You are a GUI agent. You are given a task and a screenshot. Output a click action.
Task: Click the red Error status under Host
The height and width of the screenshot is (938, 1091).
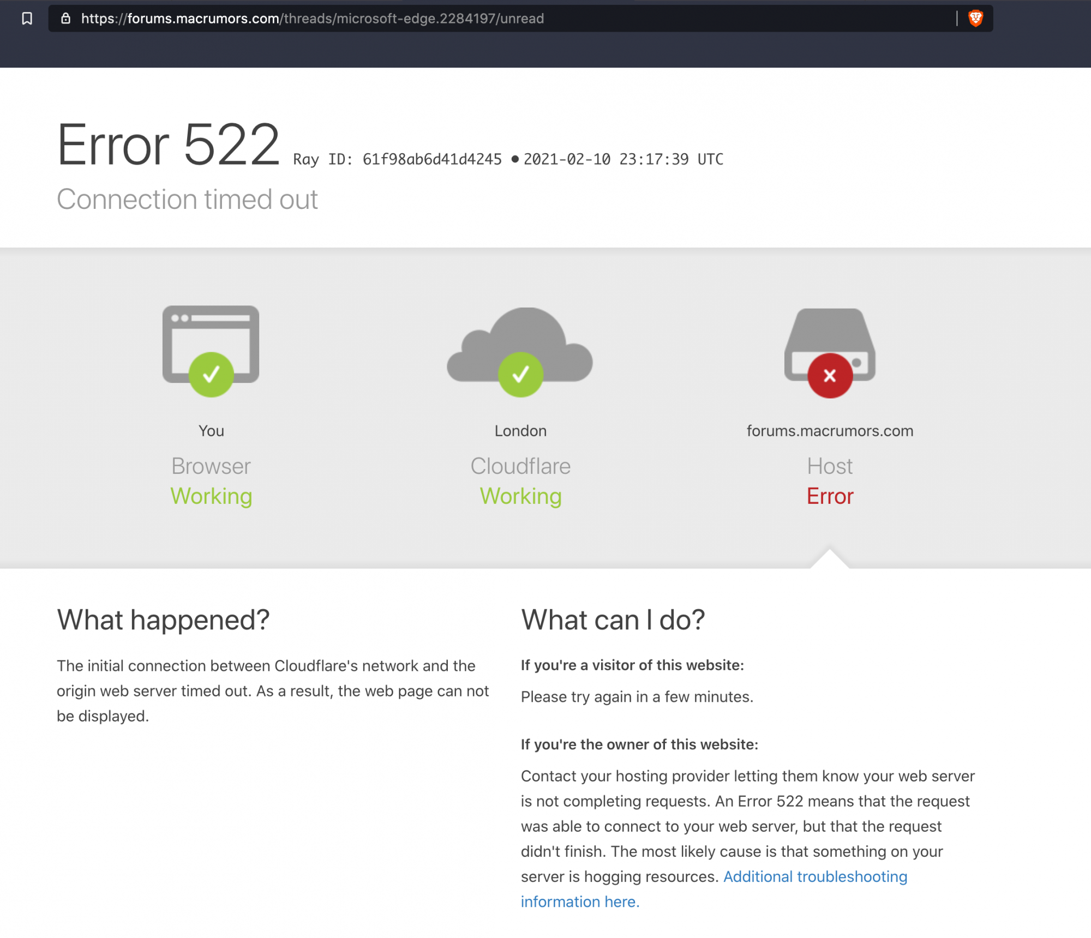[x=830, y=496]
